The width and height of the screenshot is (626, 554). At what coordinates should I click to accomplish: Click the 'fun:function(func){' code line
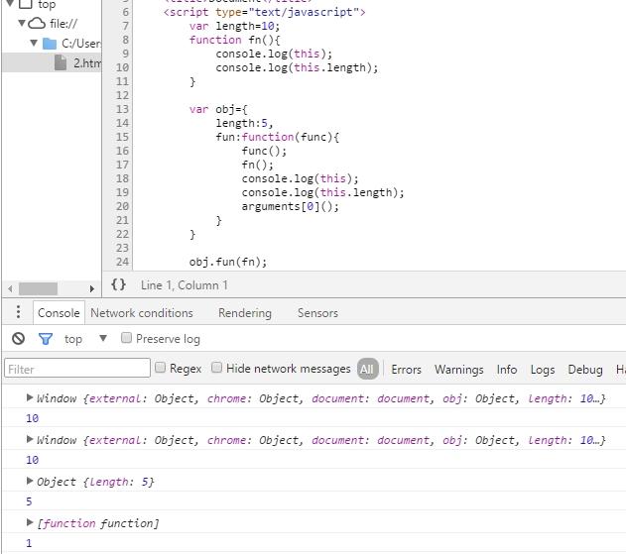[278, 137]
